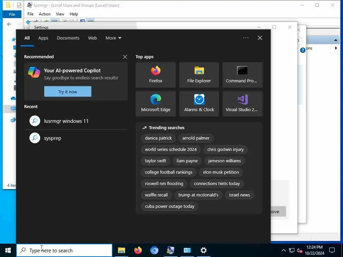
Task: Launch Visual Studio tile in Top apps
Action: point(243,104)
